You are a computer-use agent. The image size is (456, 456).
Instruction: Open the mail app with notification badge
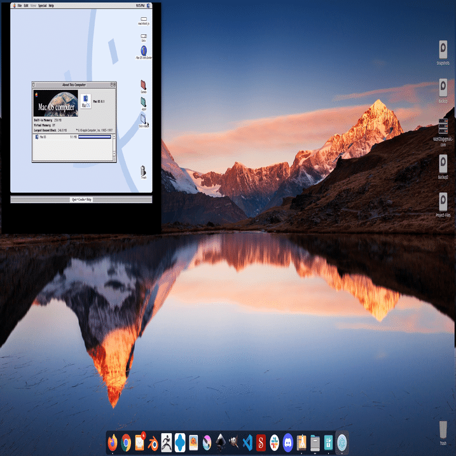pyautogui.click(x=139, y=443)
